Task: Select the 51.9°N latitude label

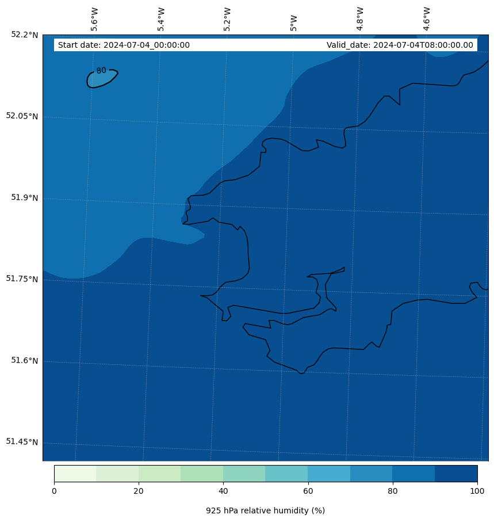Action: coord(25,197)
